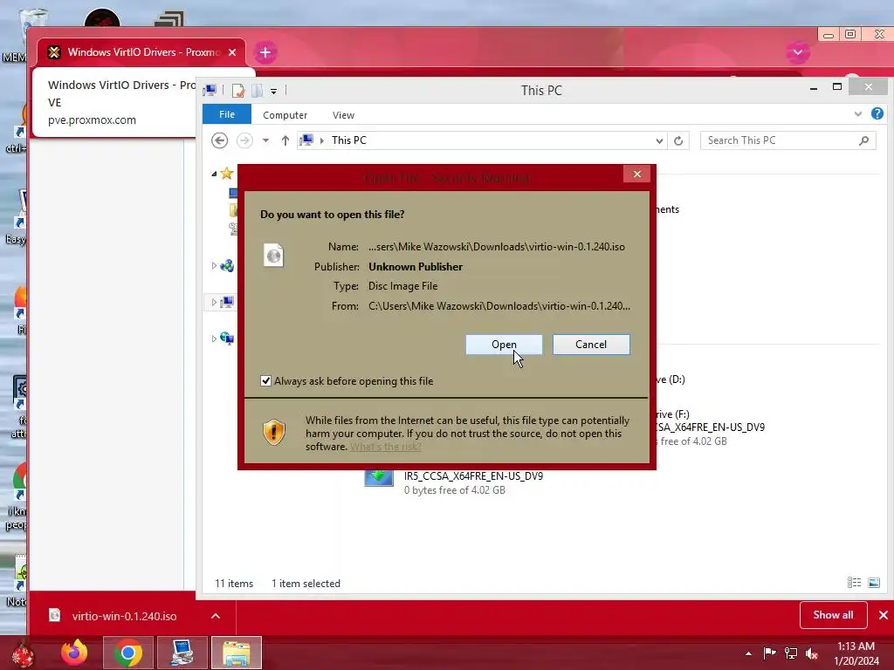Click the shield warning icon in dialog
894x670 pixels.
point(273,432)
